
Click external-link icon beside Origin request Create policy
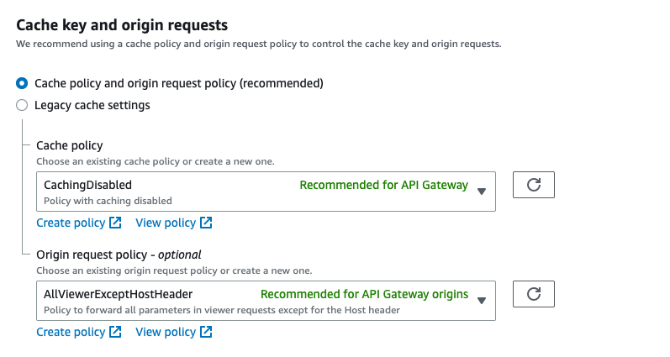[115, 332]
